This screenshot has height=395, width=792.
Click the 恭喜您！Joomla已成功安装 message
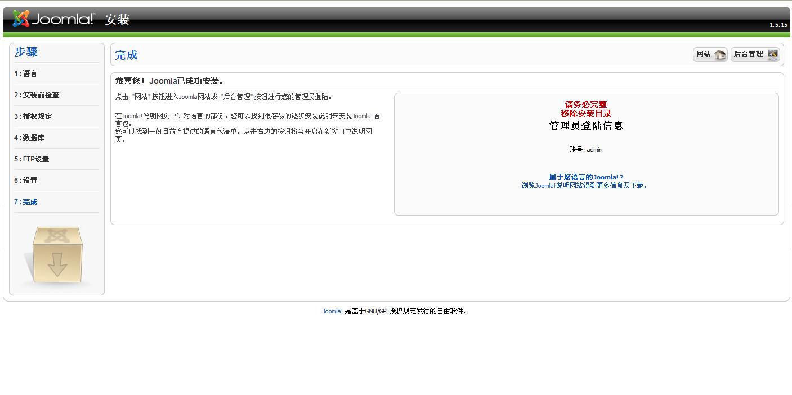(169, 81)
